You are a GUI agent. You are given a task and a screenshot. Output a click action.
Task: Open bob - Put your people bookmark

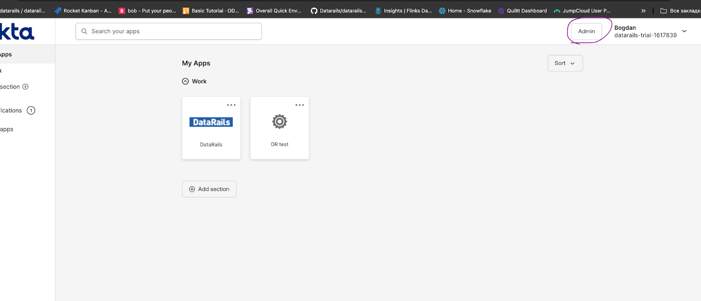(147, 10)
